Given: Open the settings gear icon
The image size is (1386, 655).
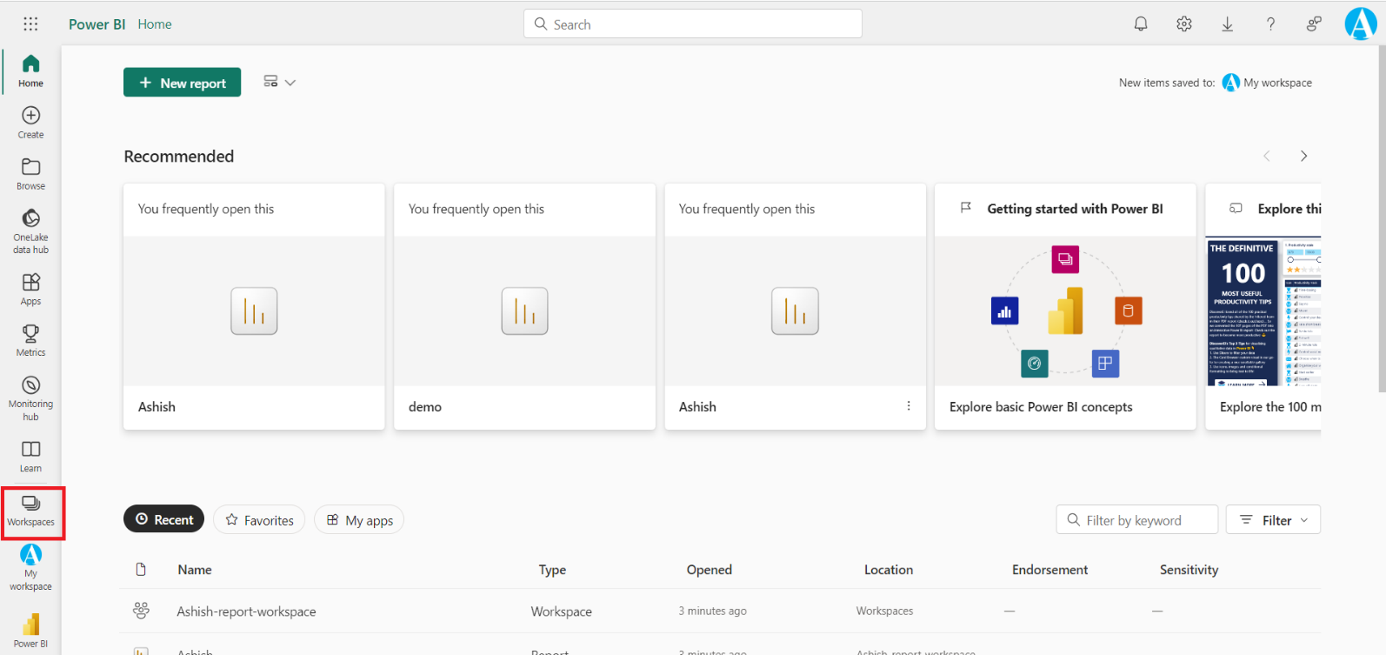Looking at the screenshot, I should point(1183,24).
